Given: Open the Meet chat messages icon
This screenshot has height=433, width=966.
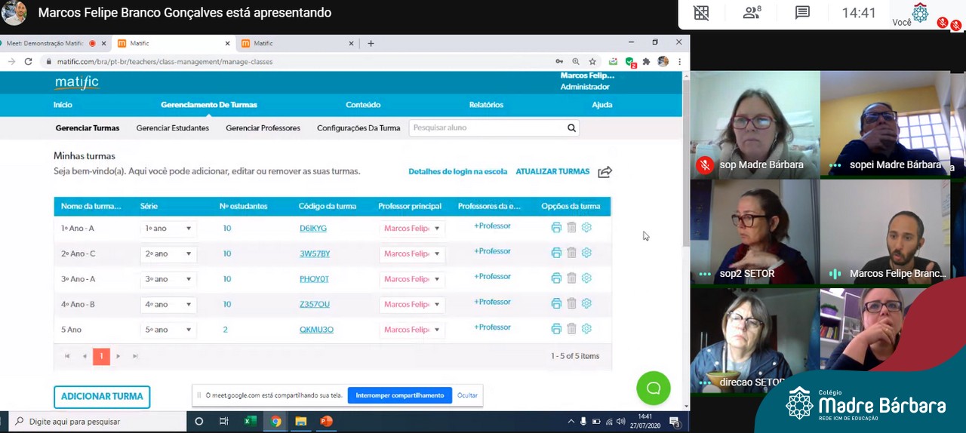Looking at the screenshot, I should [802, 13].
